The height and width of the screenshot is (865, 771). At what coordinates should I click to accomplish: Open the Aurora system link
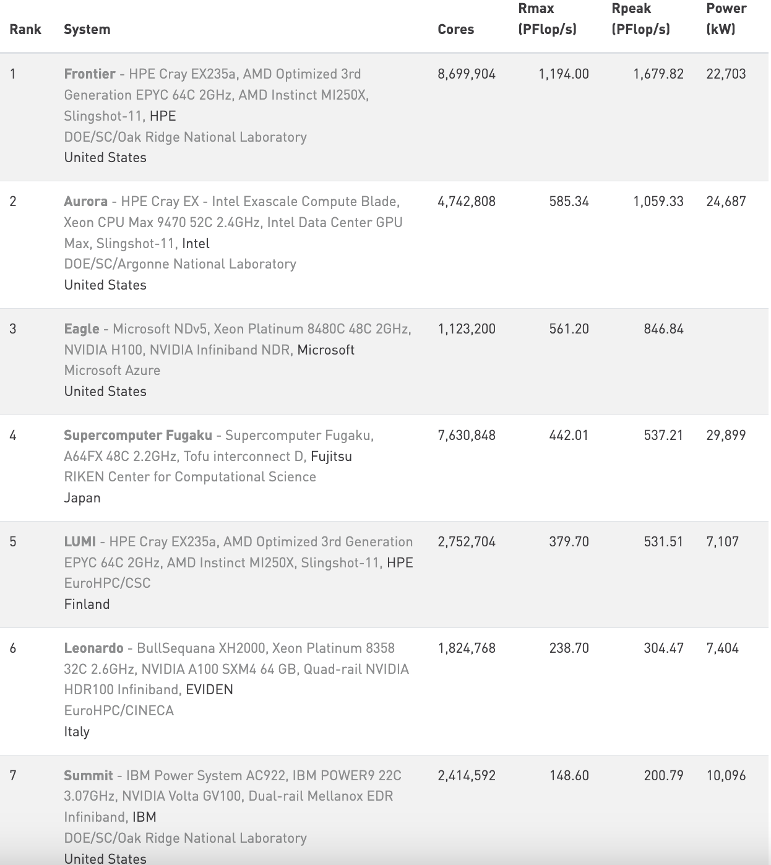point(86,201)
